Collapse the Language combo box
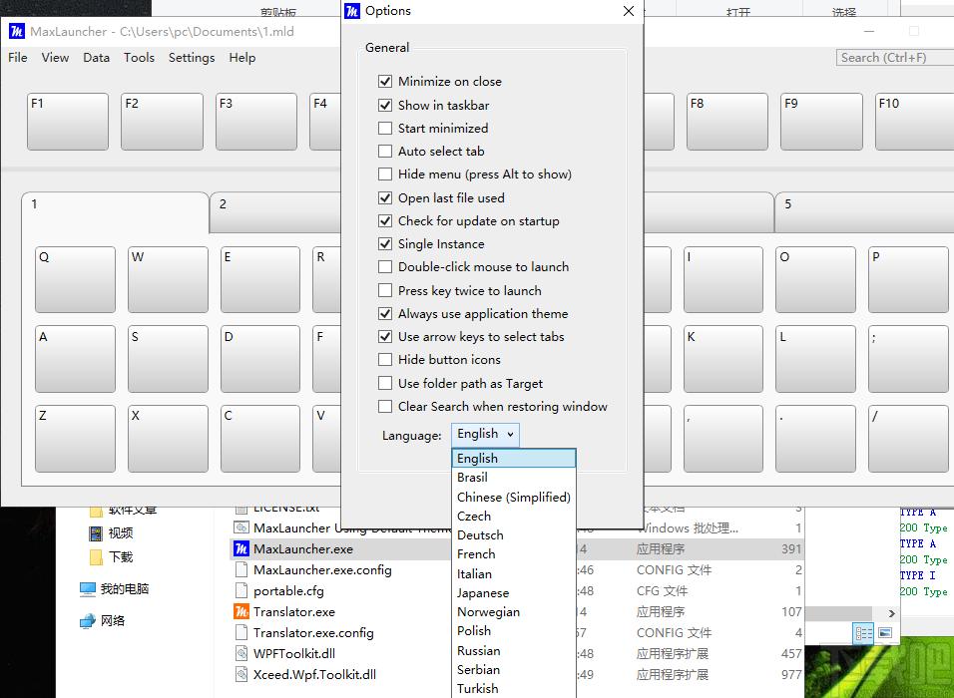The image size is (954, 698). (x=486, y=434)
